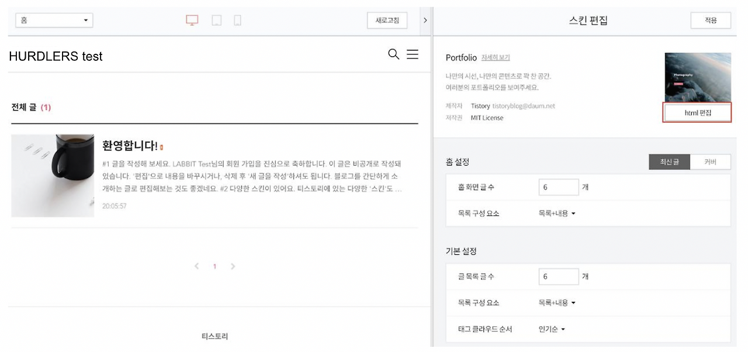Image resolution: width=748 pixels, height=352 pixels.
Task: Go to previous page with arrow
Action: click(196, 266)
